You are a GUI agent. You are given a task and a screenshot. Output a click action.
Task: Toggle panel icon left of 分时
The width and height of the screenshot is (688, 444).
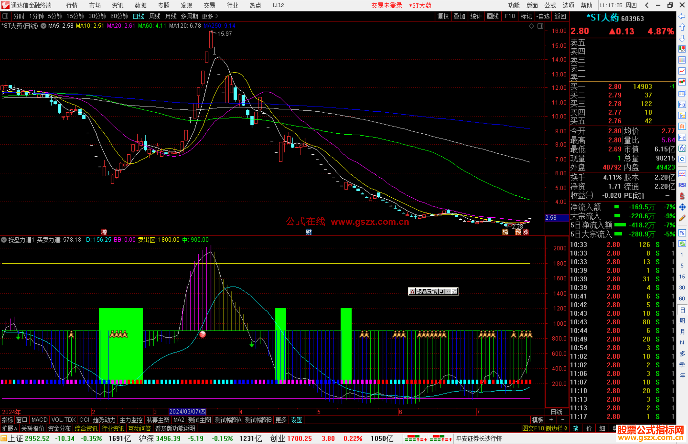[5, 16]
